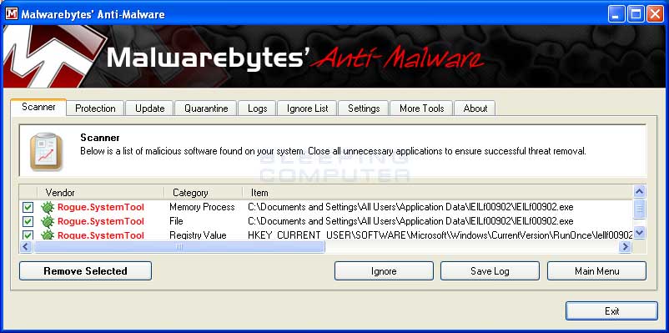This screenshot has height=333, width=669.
Task: Click the horizontal scrollbar thumb
Action: tap(179, 246)
